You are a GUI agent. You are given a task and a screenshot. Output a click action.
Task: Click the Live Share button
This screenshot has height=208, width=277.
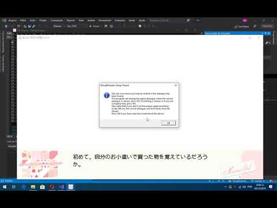coord(242,27)
